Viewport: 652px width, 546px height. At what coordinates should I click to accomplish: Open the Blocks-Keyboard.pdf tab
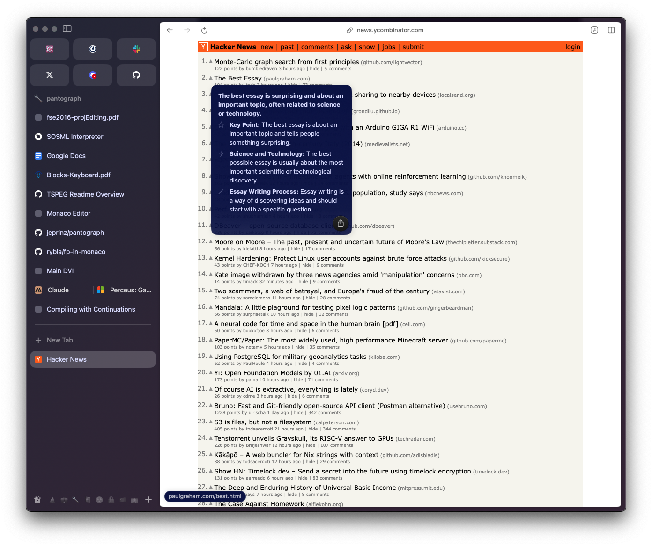point(93,175)
